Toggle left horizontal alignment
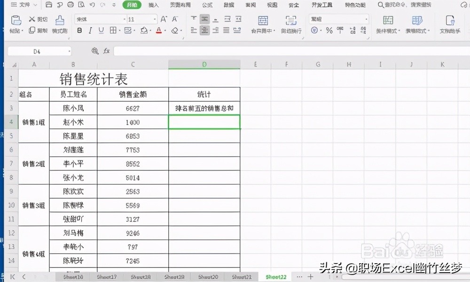 pyautogui.click(x=194, y=30)
